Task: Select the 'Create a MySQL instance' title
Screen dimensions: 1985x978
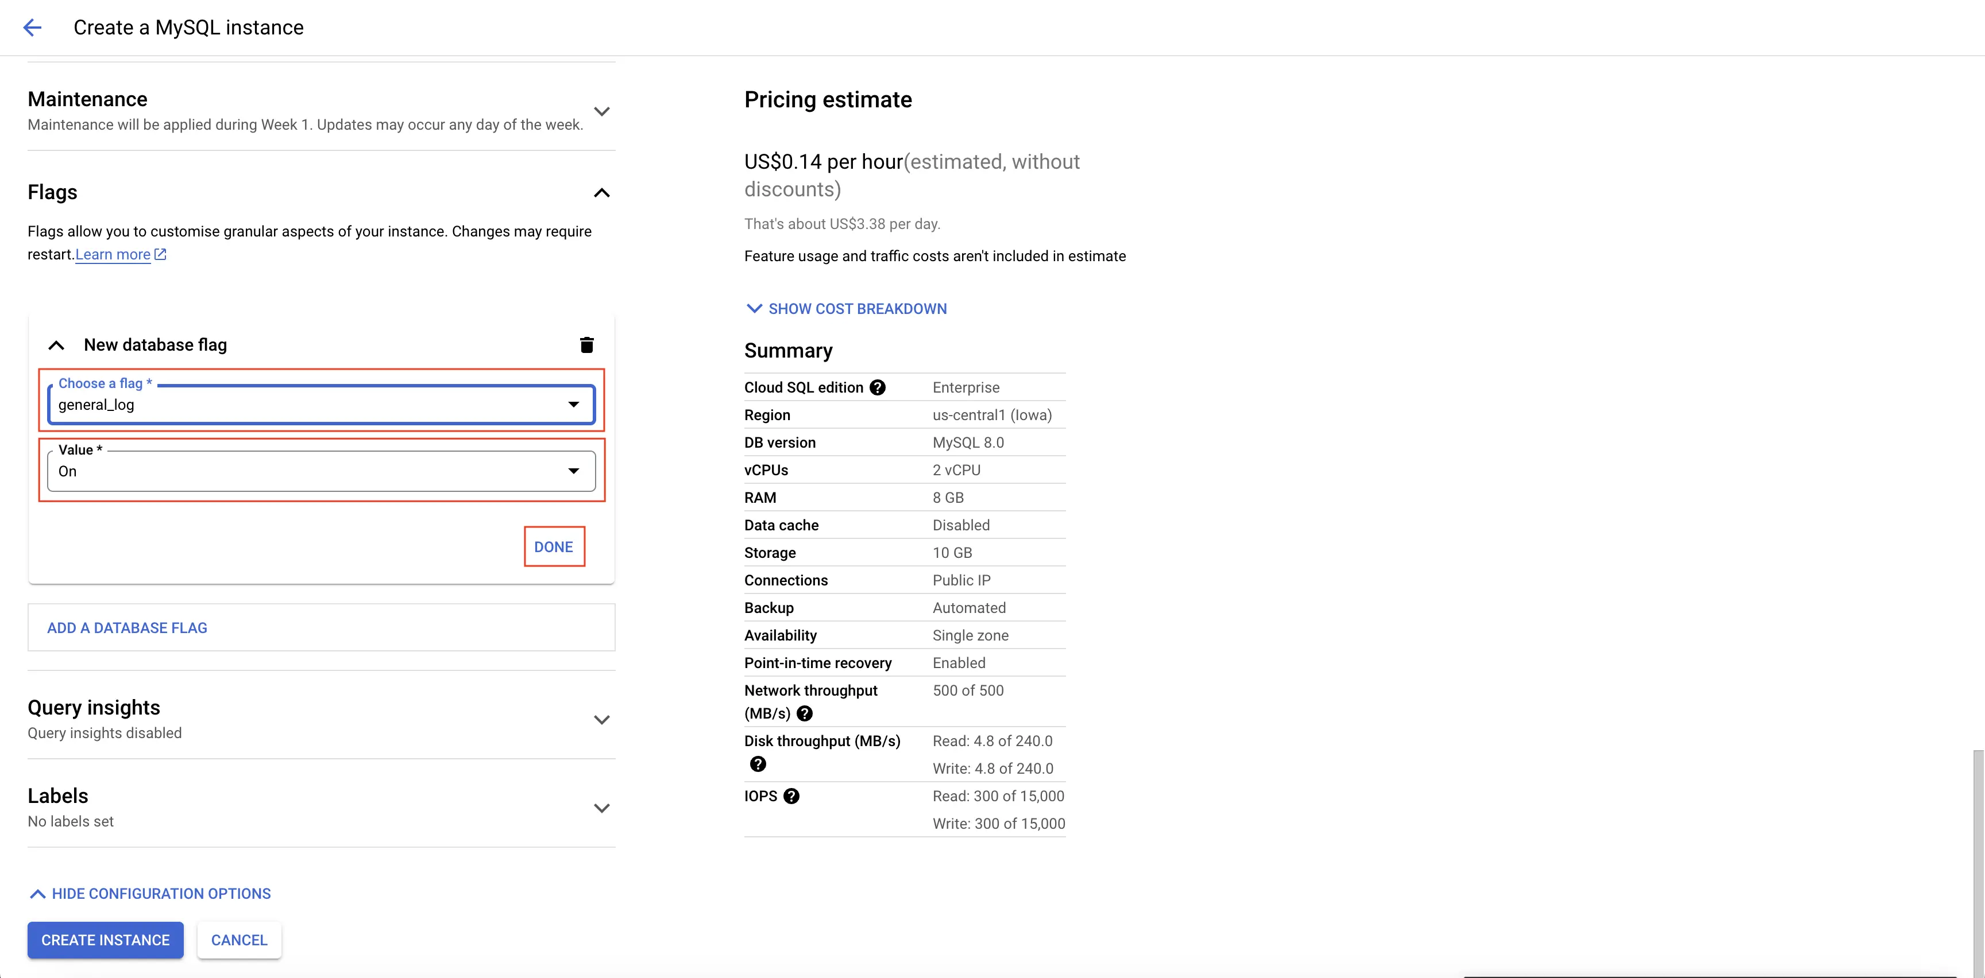Action: [189, 28]
